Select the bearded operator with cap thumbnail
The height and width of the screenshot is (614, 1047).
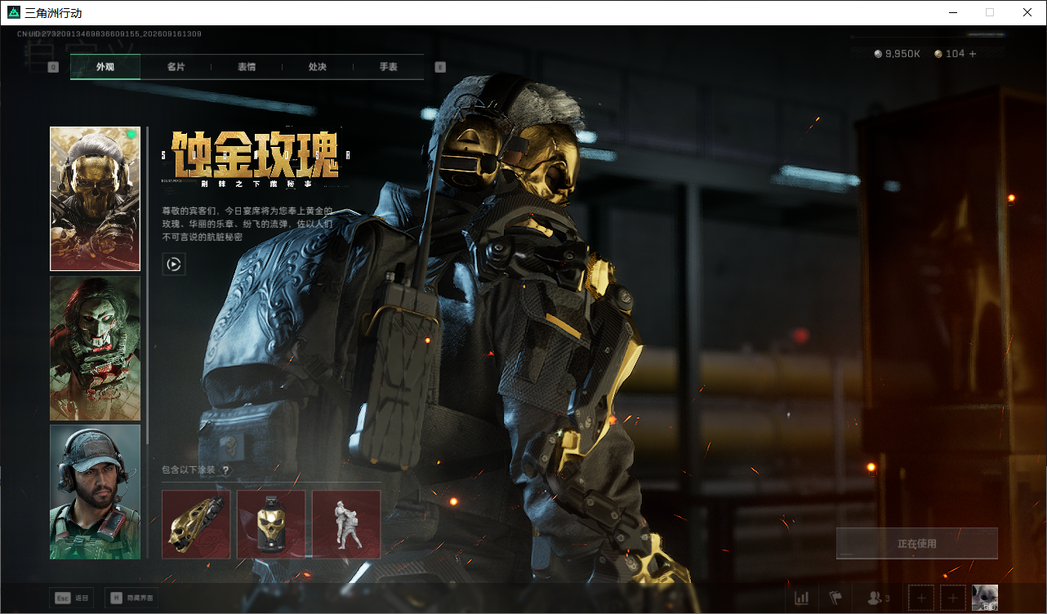[95, 492]
